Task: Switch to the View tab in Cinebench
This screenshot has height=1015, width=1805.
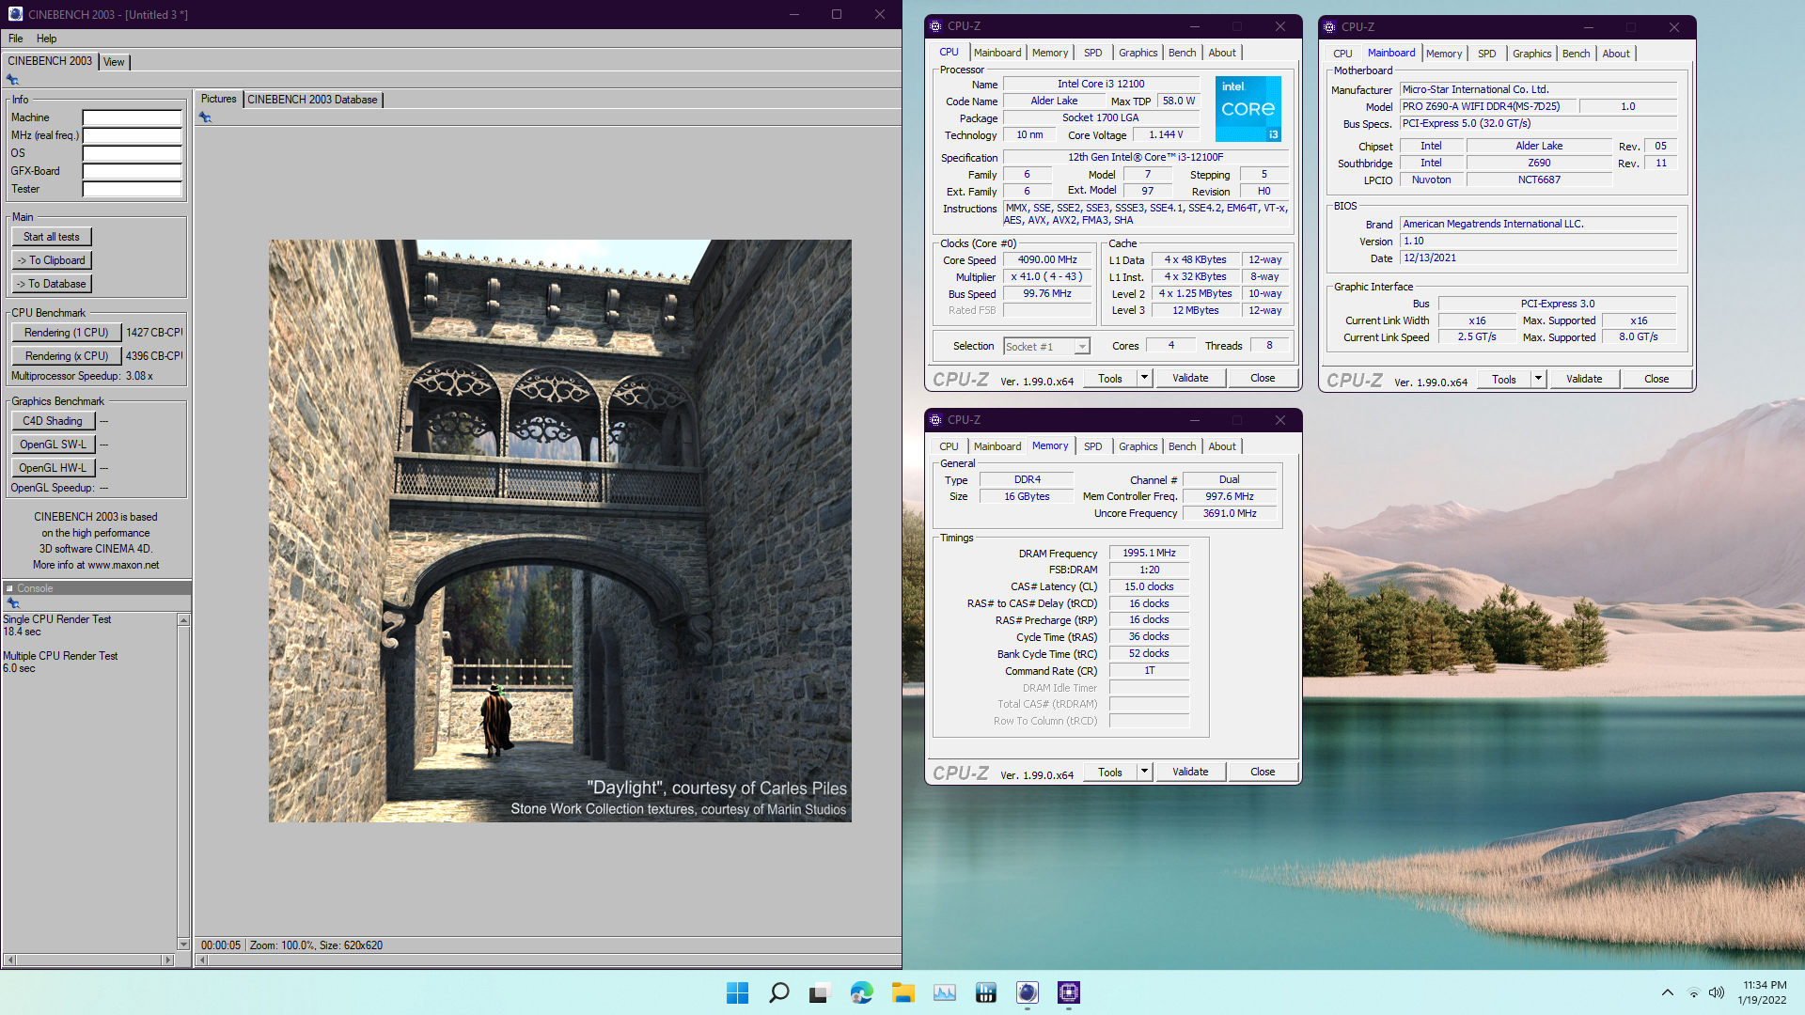Action: coord(114,62)
